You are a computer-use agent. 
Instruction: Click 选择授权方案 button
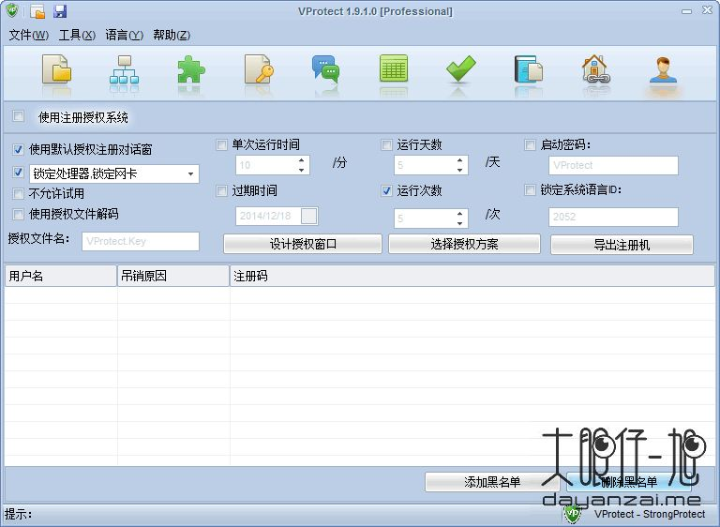coord(464,244)
